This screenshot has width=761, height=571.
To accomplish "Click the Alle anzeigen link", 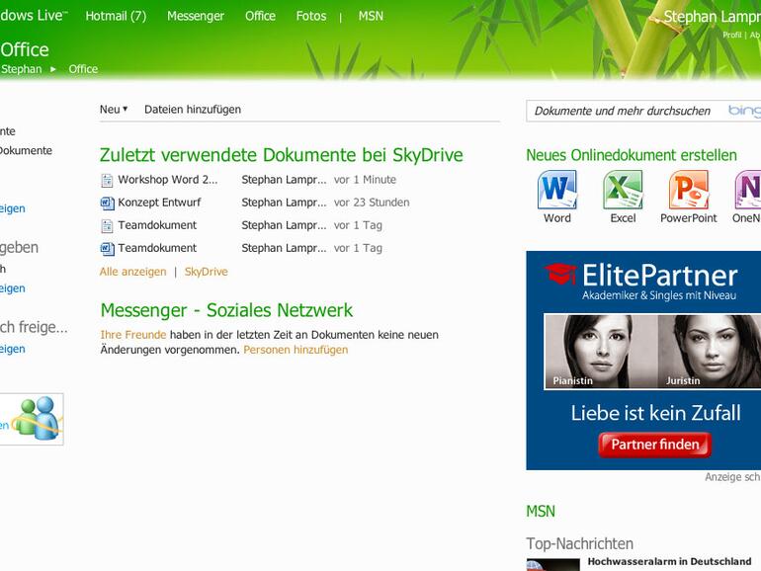I will 133,272.
